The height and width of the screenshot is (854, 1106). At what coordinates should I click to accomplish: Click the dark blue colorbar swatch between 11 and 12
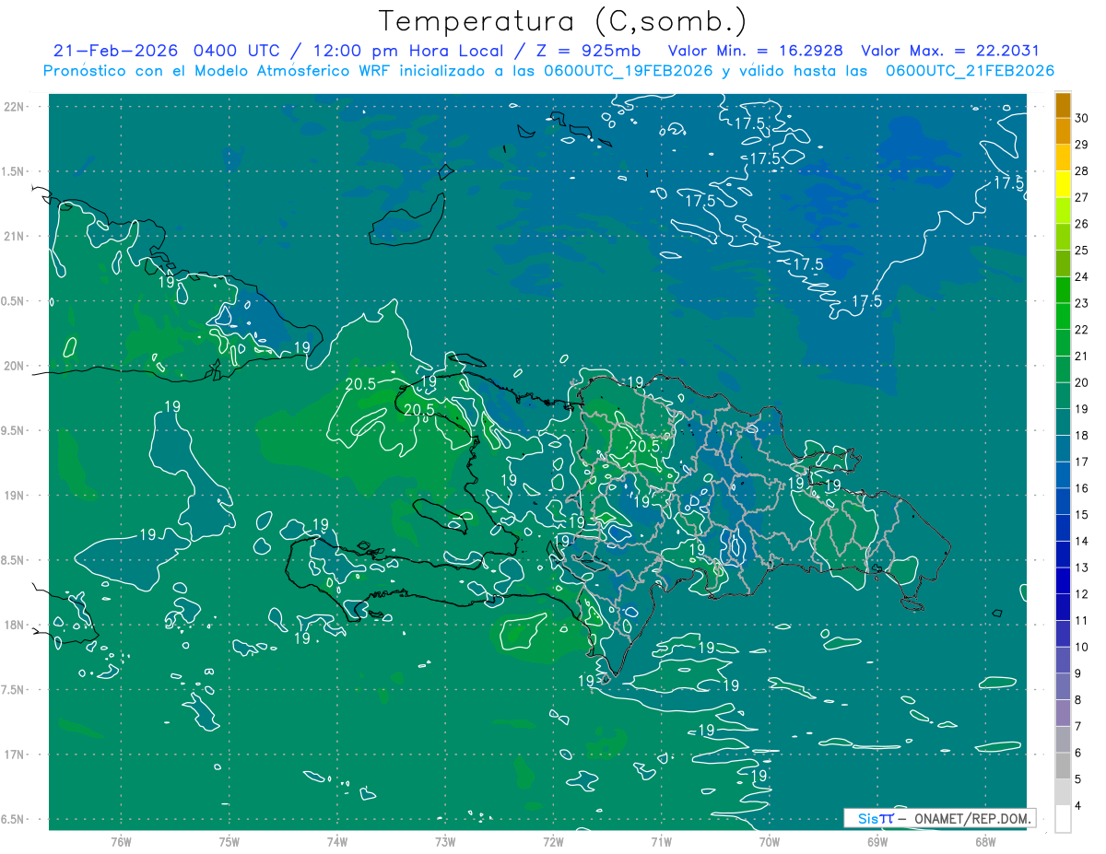coord(1063,607)
